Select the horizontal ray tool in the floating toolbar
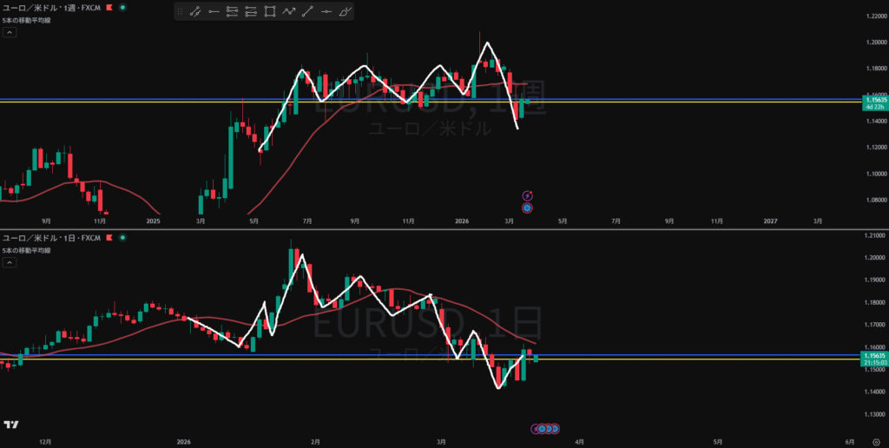The width and height of the screenshot is (889, 448). (x=214, y=12)
